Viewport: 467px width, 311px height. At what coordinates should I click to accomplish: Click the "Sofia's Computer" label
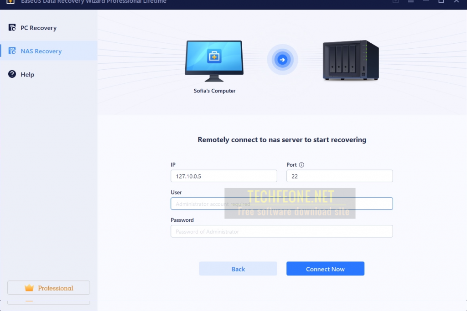[x=214, y=91]
